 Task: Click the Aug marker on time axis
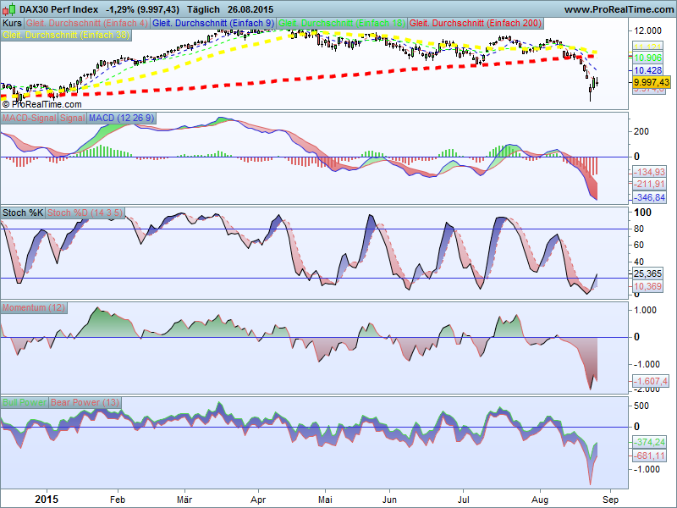tap(540, 500)
